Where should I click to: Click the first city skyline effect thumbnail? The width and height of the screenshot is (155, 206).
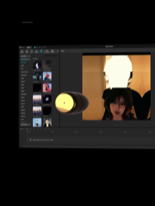click(37, 99)
